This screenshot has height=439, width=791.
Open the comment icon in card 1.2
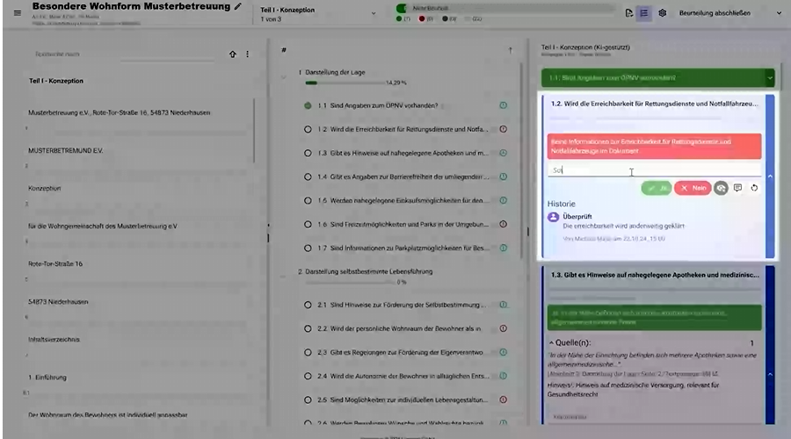[x=737, y=188]
